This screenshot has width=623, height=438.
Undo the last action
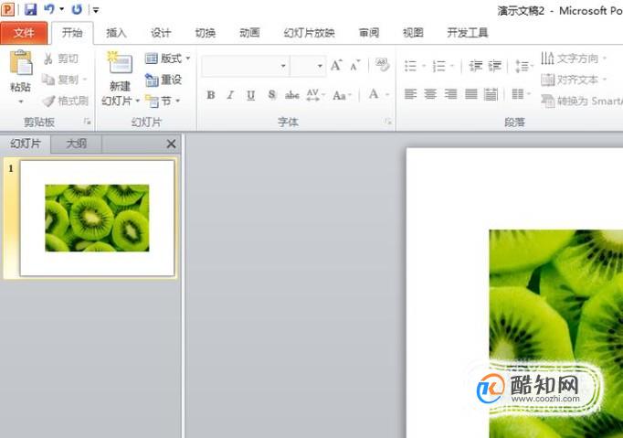pos(49,9)
